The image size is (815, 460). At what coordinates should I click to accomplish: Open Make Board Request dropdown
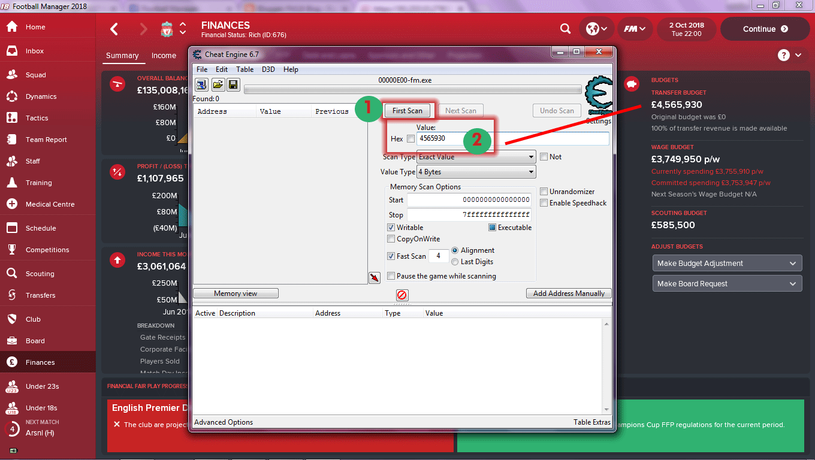tap(727, 284)
